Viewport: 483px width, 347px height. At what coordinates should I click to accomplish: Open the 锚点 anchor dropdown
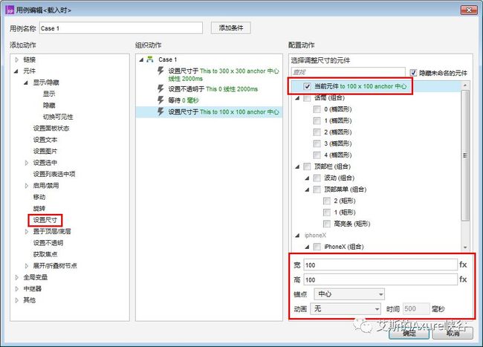[349, 294]
